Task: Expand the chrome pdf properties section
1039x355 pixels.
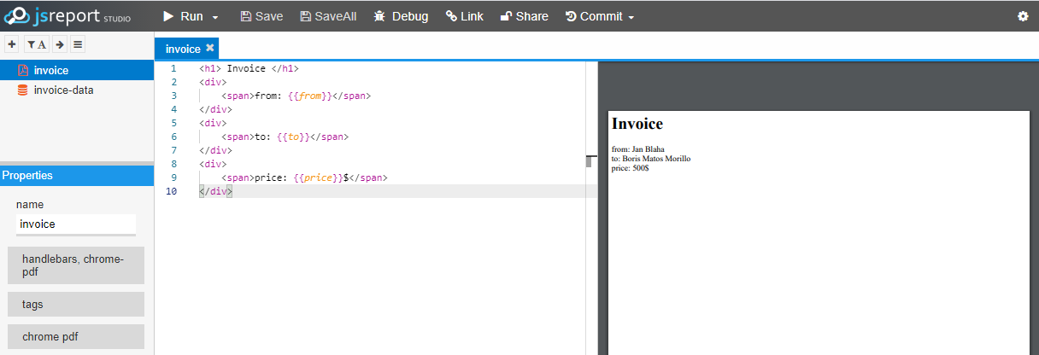Action: pos(76,336)
